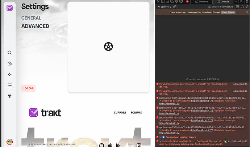Click the blue 2 count badge
This screenshot has width=250, height=147.
[x=163, y=137]
